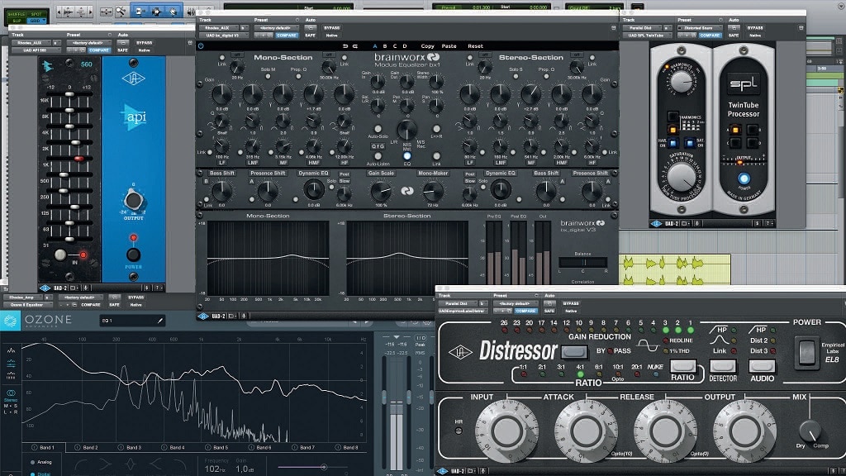
Task: Click the Distressor RATIO button
Action: tap(682, 365)
